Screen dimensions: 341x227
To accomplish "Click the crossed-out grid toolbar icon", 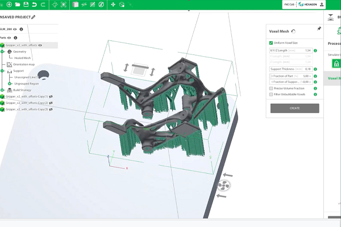I will [x=93, y=5].
